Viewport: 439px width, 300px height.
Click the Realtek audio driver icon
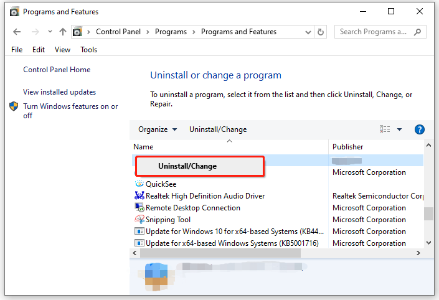139,195
